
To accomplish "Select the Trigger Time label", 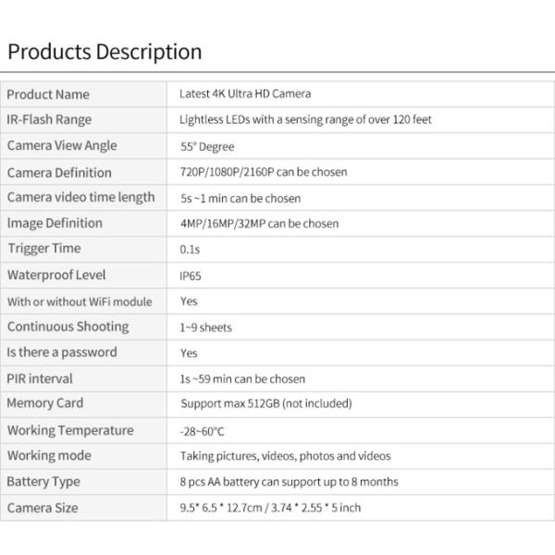I will (44, 248).
